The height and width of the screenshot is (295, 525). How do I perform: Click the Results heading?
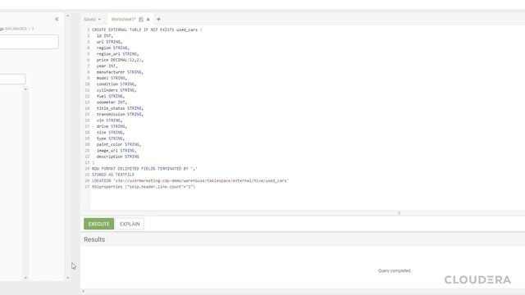pos(94,239)
